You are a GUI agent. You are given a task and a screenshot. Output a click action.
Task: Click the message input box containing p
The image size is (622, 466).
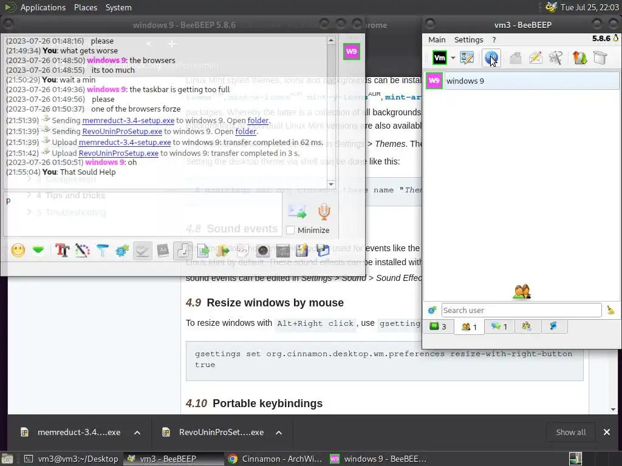[143, 214]
